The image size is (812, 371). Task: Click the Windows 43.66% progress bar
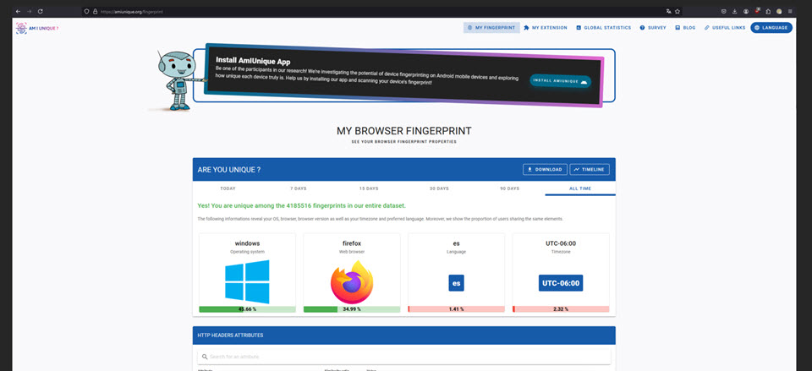pyautogui.click(x=247, y=309)
